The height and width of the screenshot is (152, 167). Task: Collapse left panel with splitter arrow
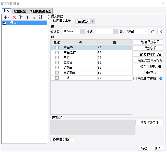tap(48, 16)
